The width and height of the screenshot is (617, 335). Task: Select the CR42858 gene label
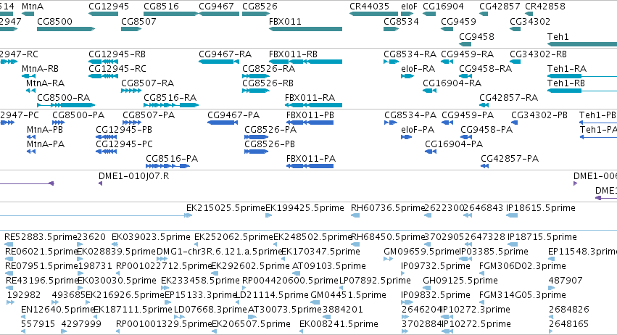point(545,7)
